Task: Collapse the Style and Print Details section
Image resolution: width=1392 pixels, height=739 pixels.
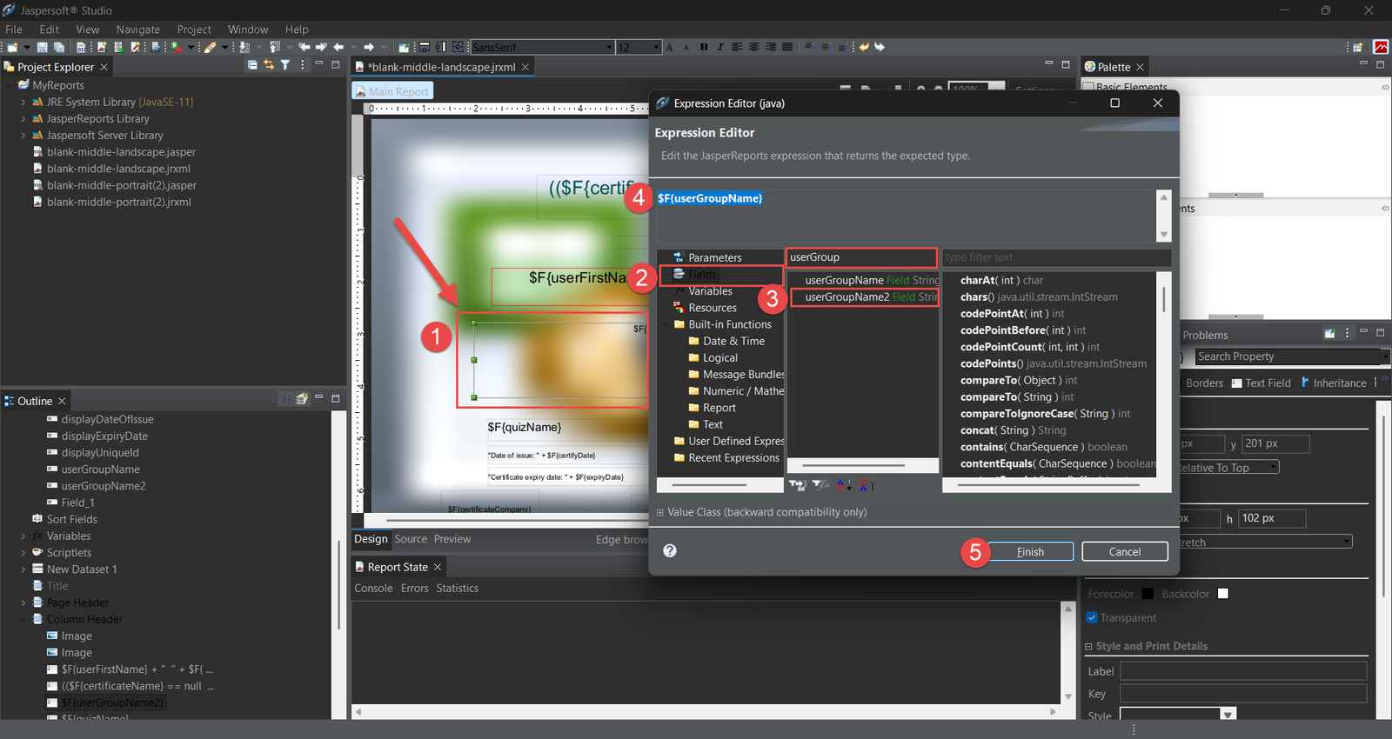Action: pyautogui.click(x=1088, y=646)
